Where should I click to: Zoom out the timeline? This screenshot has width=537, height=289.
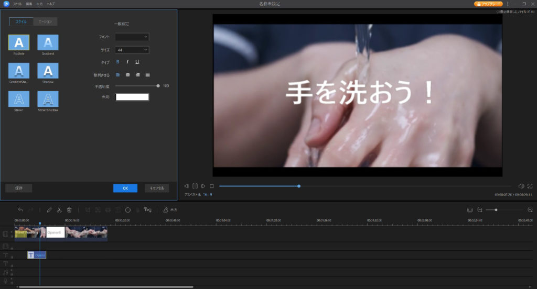pyautogui.click(x=480, y=209)
